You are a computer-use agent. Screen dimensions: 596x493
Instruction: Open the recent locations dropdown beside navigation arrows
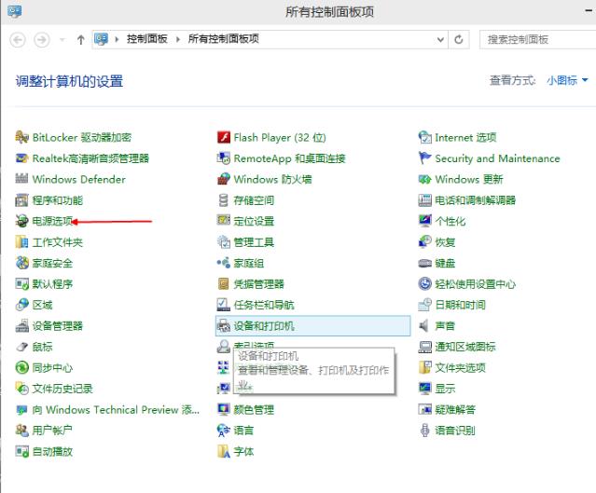(x=62, y=40)
